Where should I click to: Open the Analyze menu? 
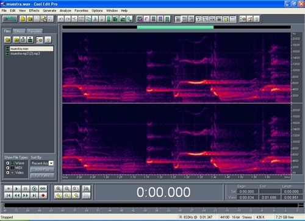65,10
